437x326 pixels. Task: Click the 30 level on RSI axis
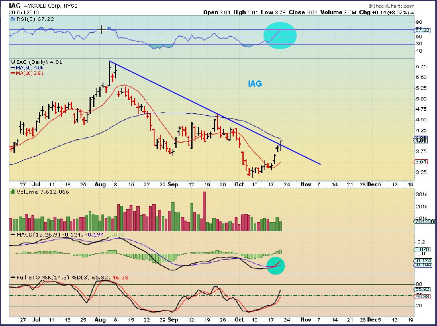tap(419, 44)
